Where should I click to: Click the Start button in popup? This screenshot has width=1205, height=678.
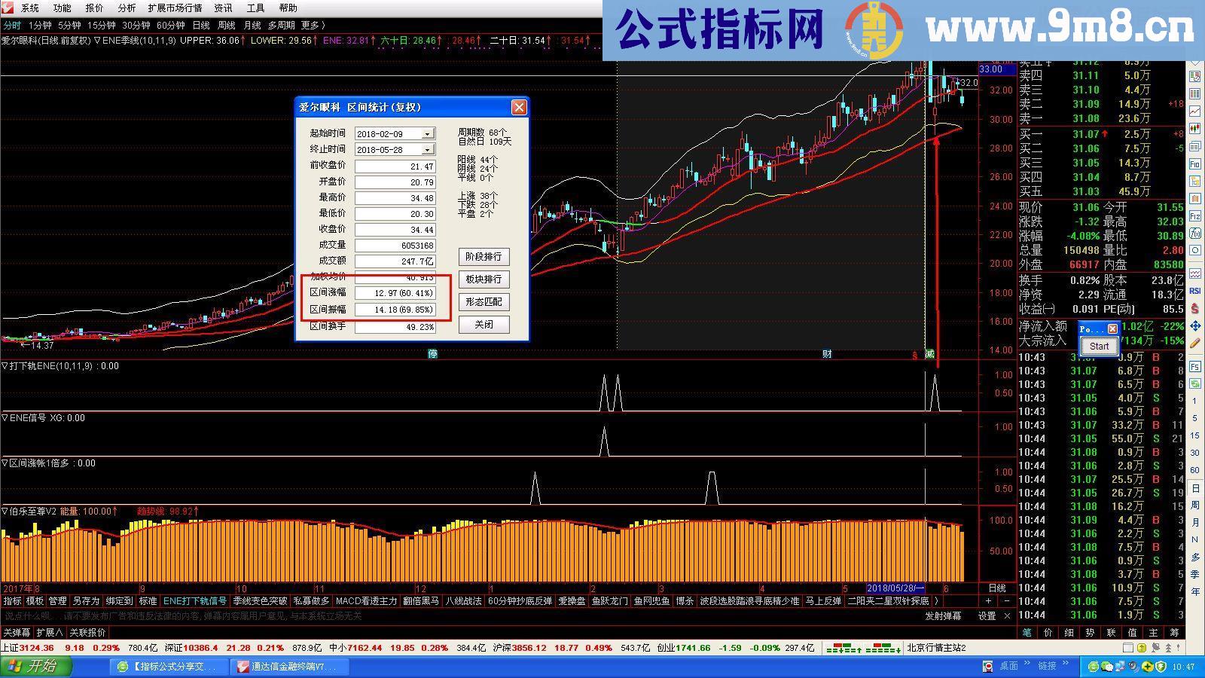[x=1099, y=347]
